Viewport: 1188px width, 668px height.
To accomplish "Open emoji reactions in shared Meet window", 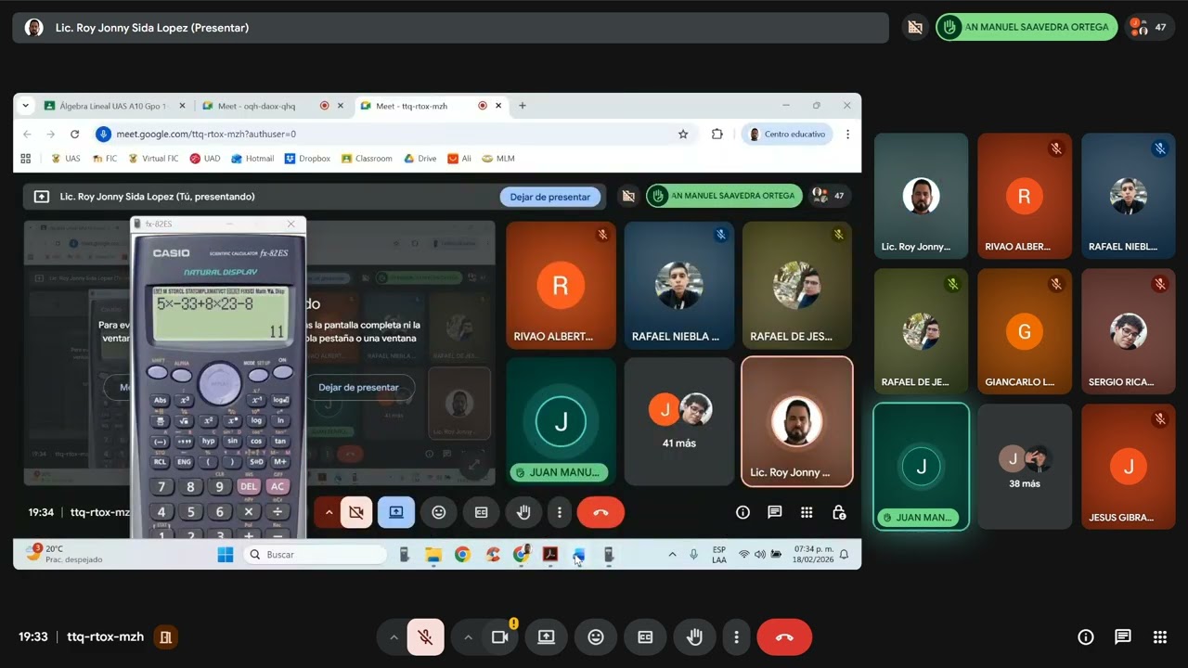I will coord(439,512).
